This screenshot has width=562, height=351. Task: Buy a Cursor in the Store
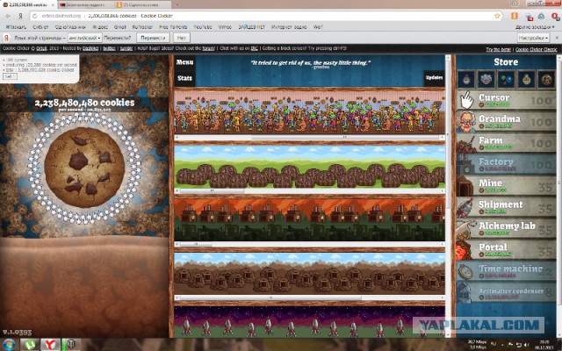pyautogui.click(x=506, y=101)
